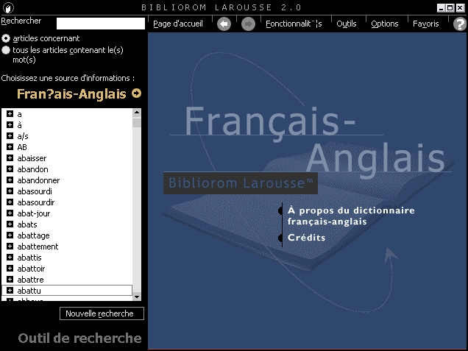Select the word 'abandonner' in list
The width and height of the screenshot is (468, 351).
point(38,180)
